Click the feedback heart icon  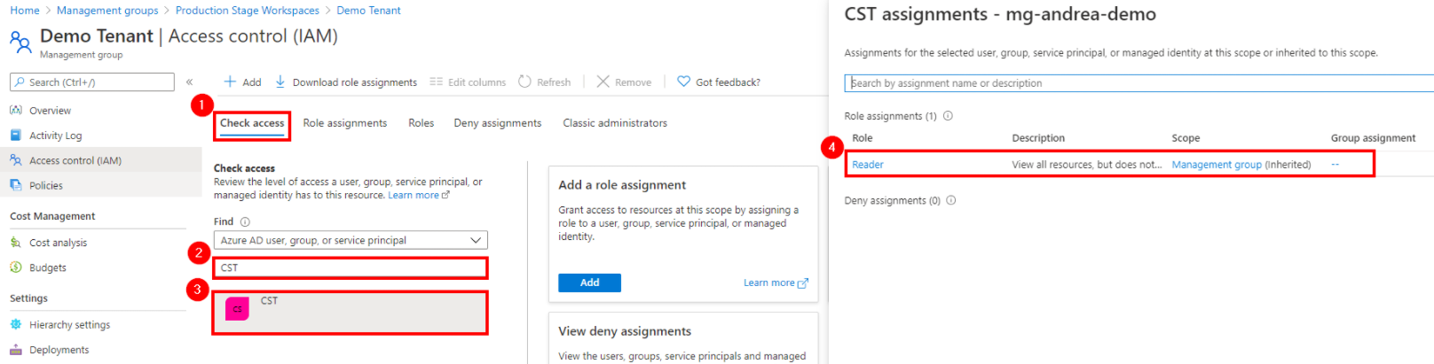[x=683, y=81]
